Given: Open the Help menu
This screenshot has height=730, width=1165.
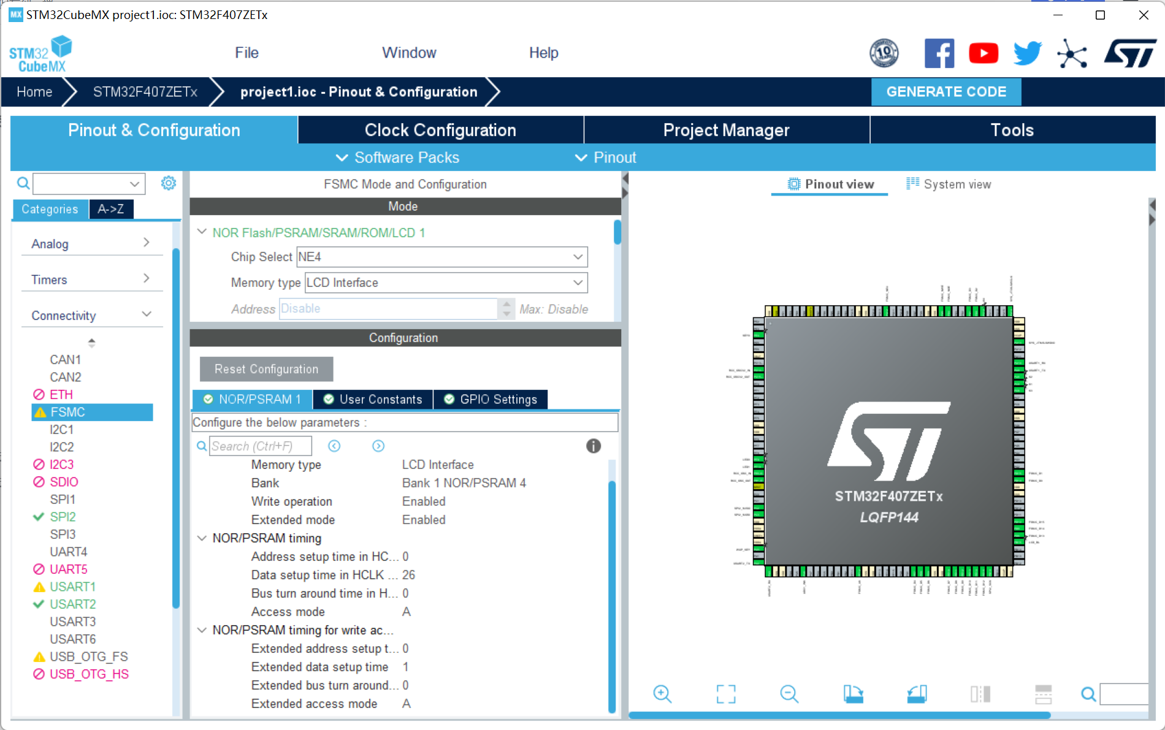Looking at the screenshot, I should (543, 53).
